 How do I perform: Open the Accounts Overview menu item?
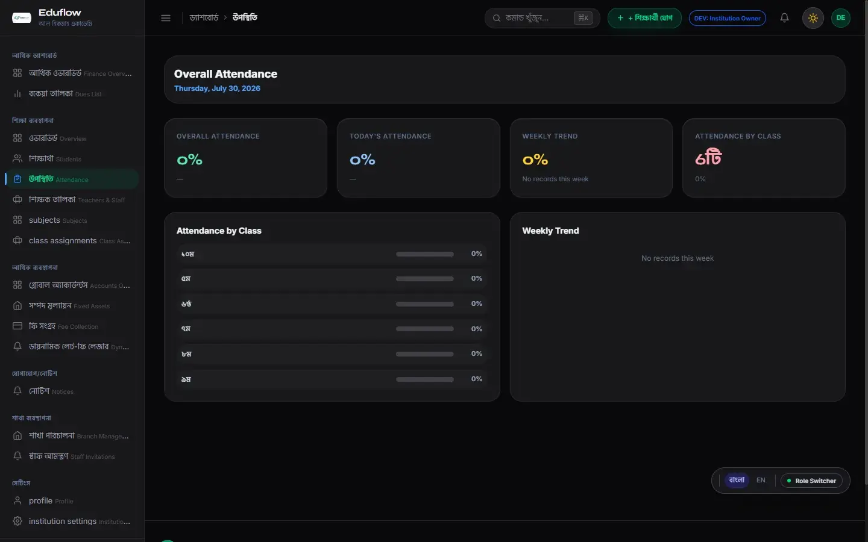pyautogui.click(x=72, y=285)
